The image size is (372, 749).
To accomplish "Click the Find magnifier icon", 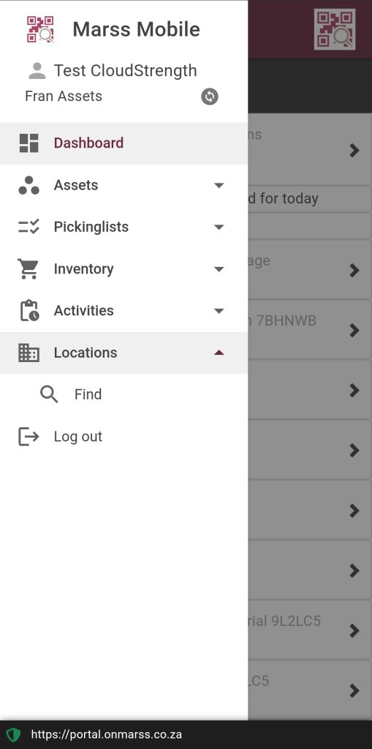I will pyautogui.click(x=49, y=394).
